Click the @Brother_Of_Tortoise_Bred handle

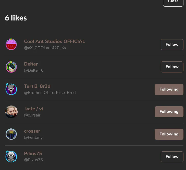(50, 93)
